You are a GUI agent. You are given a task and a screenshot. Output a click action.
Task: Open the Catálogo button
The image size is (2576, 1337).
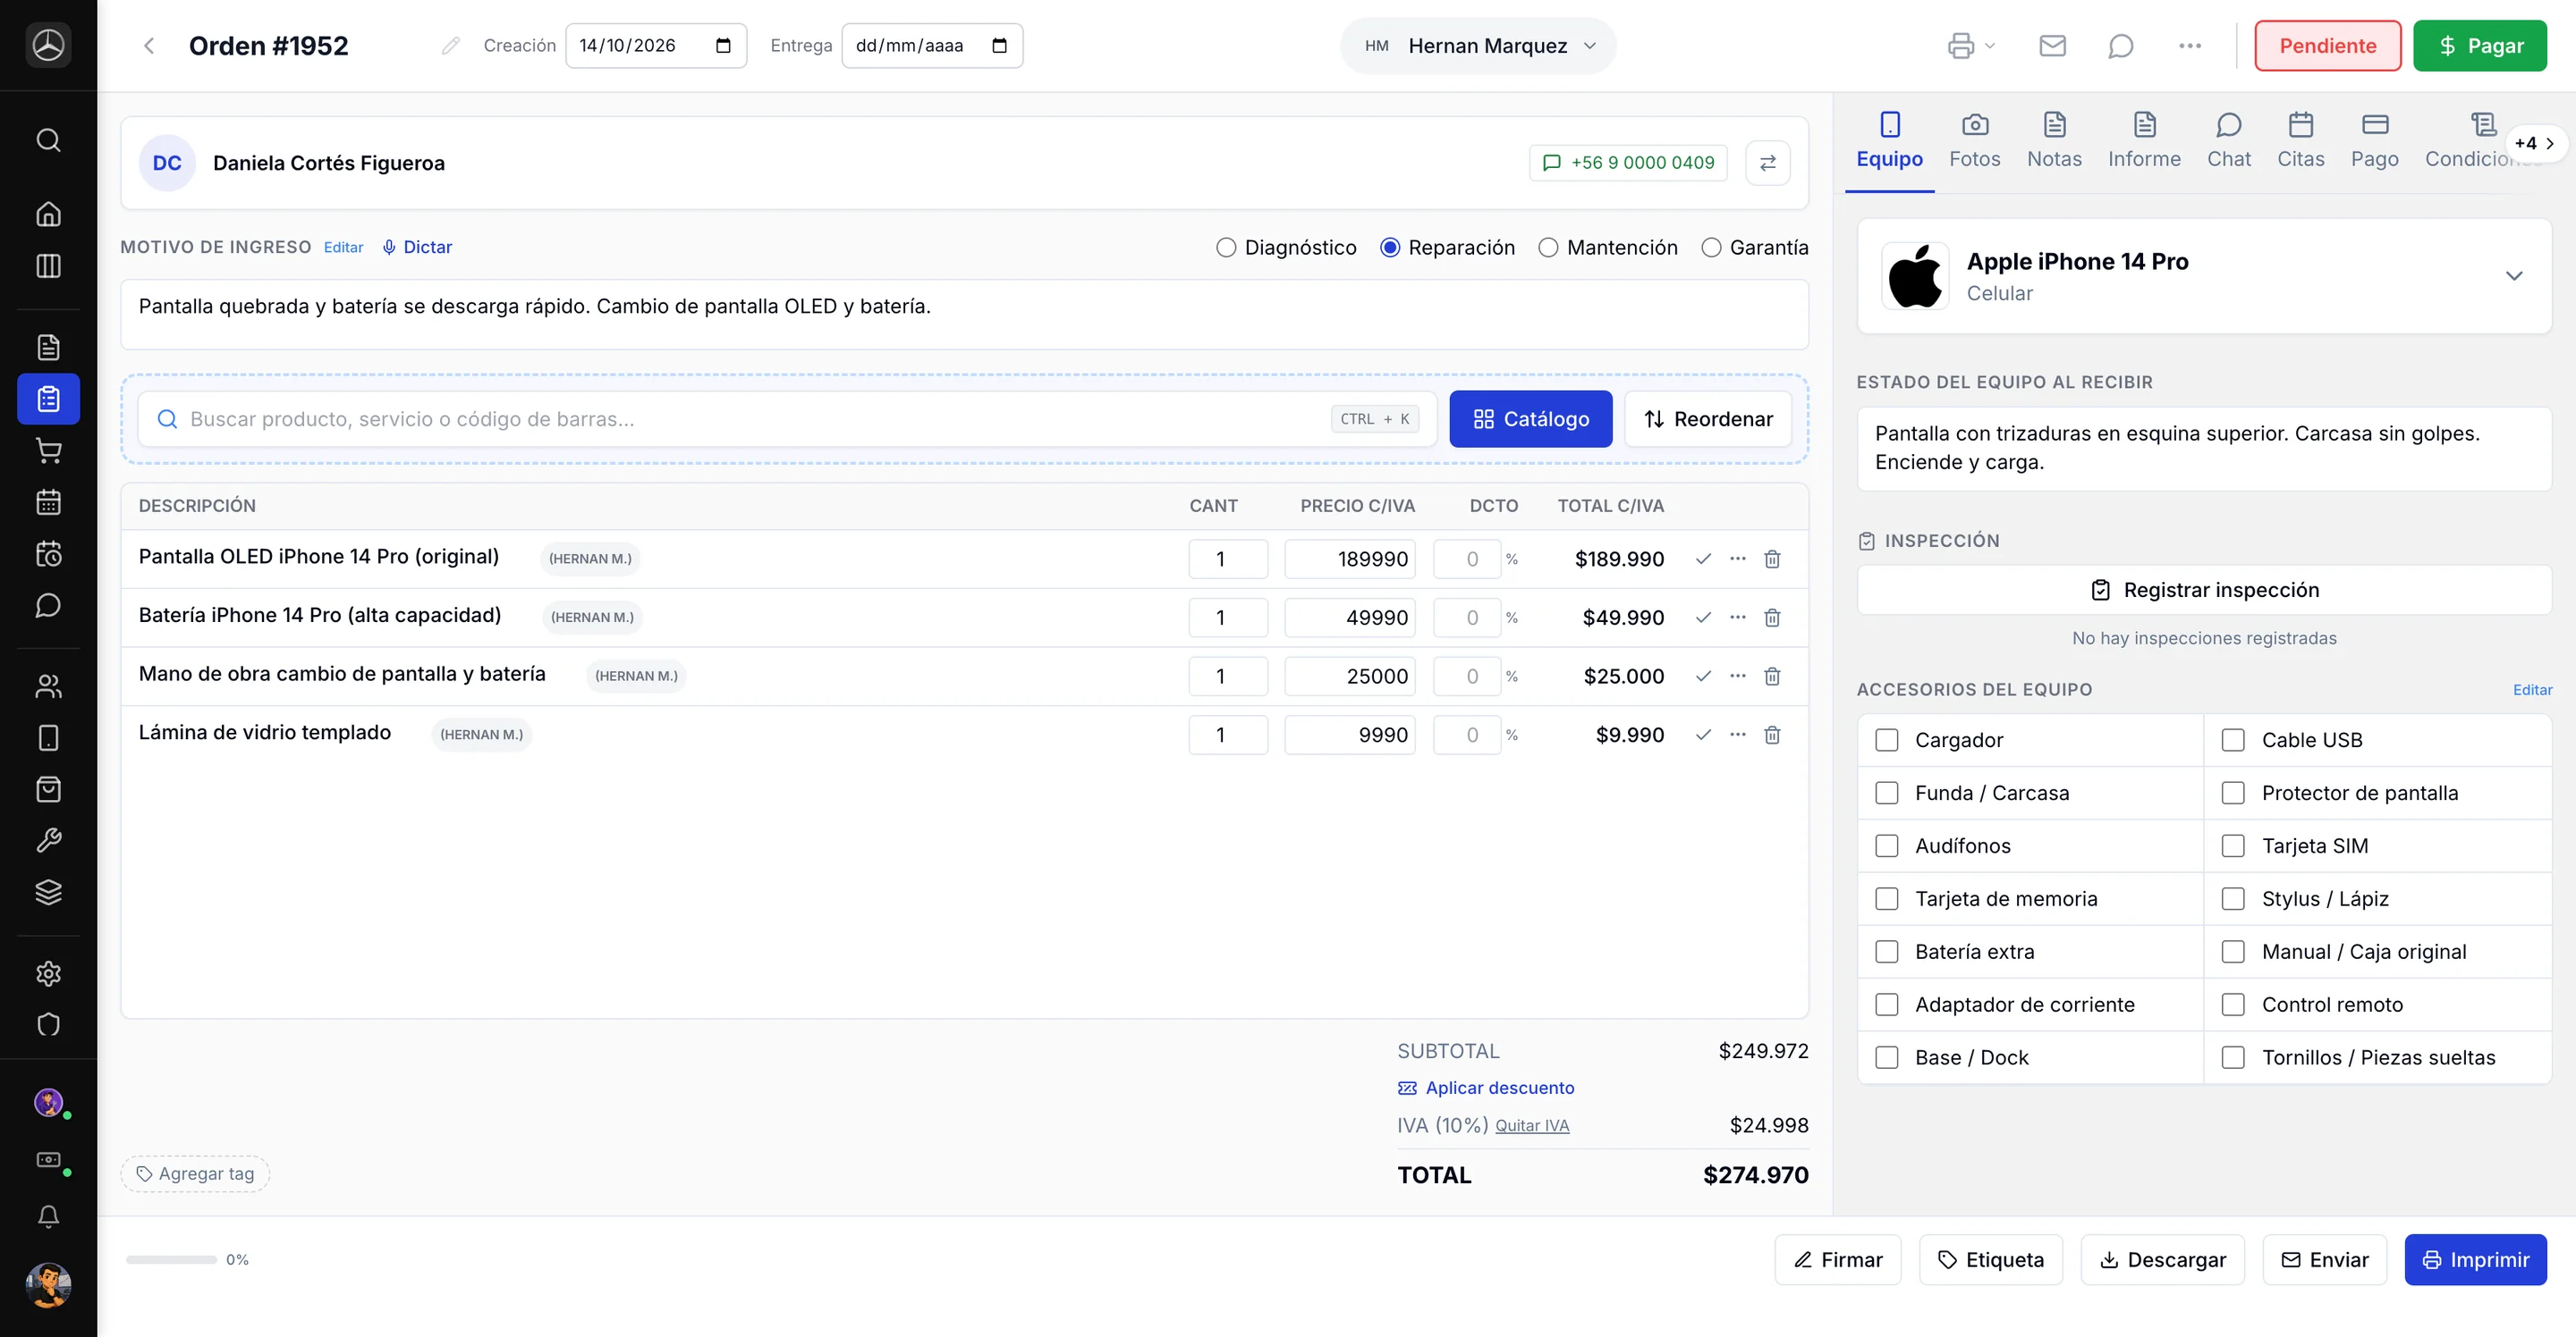pyautogui.click(x=1530, y=418)
